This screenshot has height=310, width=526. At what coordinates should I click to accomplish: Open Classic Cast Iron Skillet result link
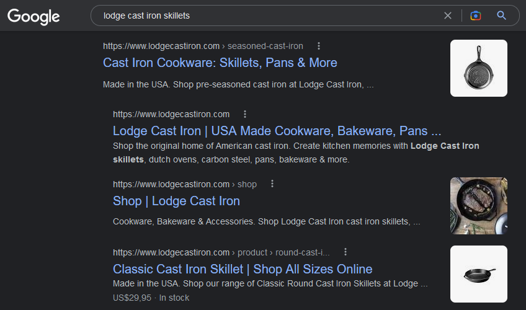coord(243,269)
